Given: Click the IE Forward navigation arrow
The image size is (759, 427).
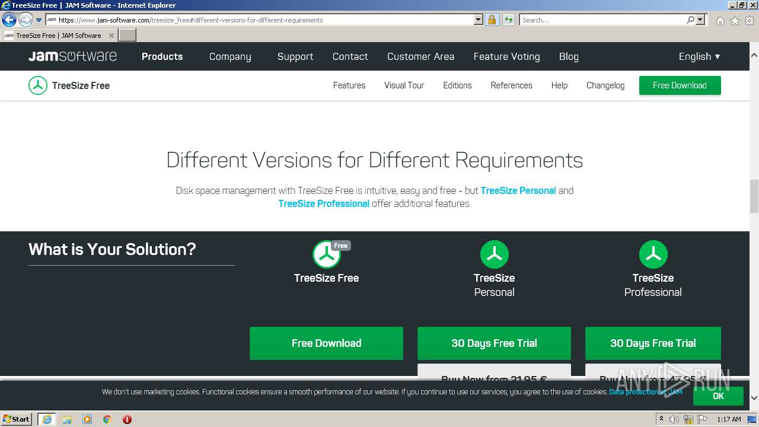Looking at the screenshot, I should pyautogui.click(x=25, y=20).
